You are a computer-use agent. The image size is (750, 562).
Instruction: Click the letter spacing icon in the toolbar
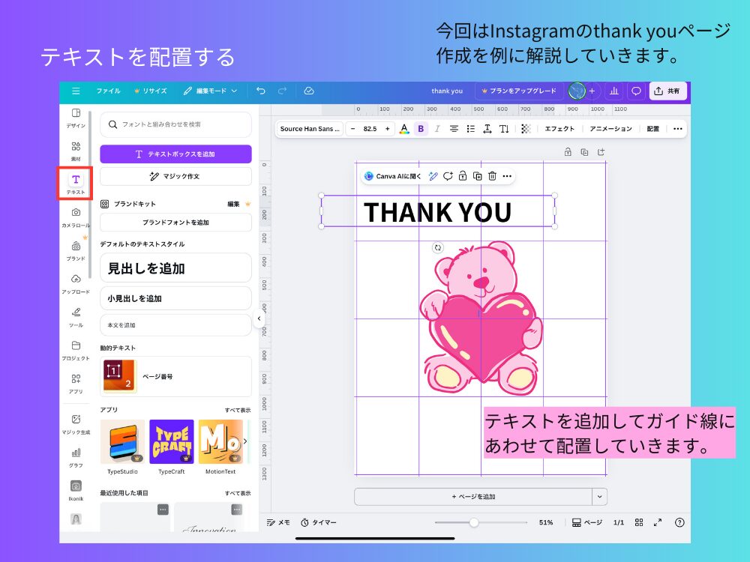click(x=487, y=129)
